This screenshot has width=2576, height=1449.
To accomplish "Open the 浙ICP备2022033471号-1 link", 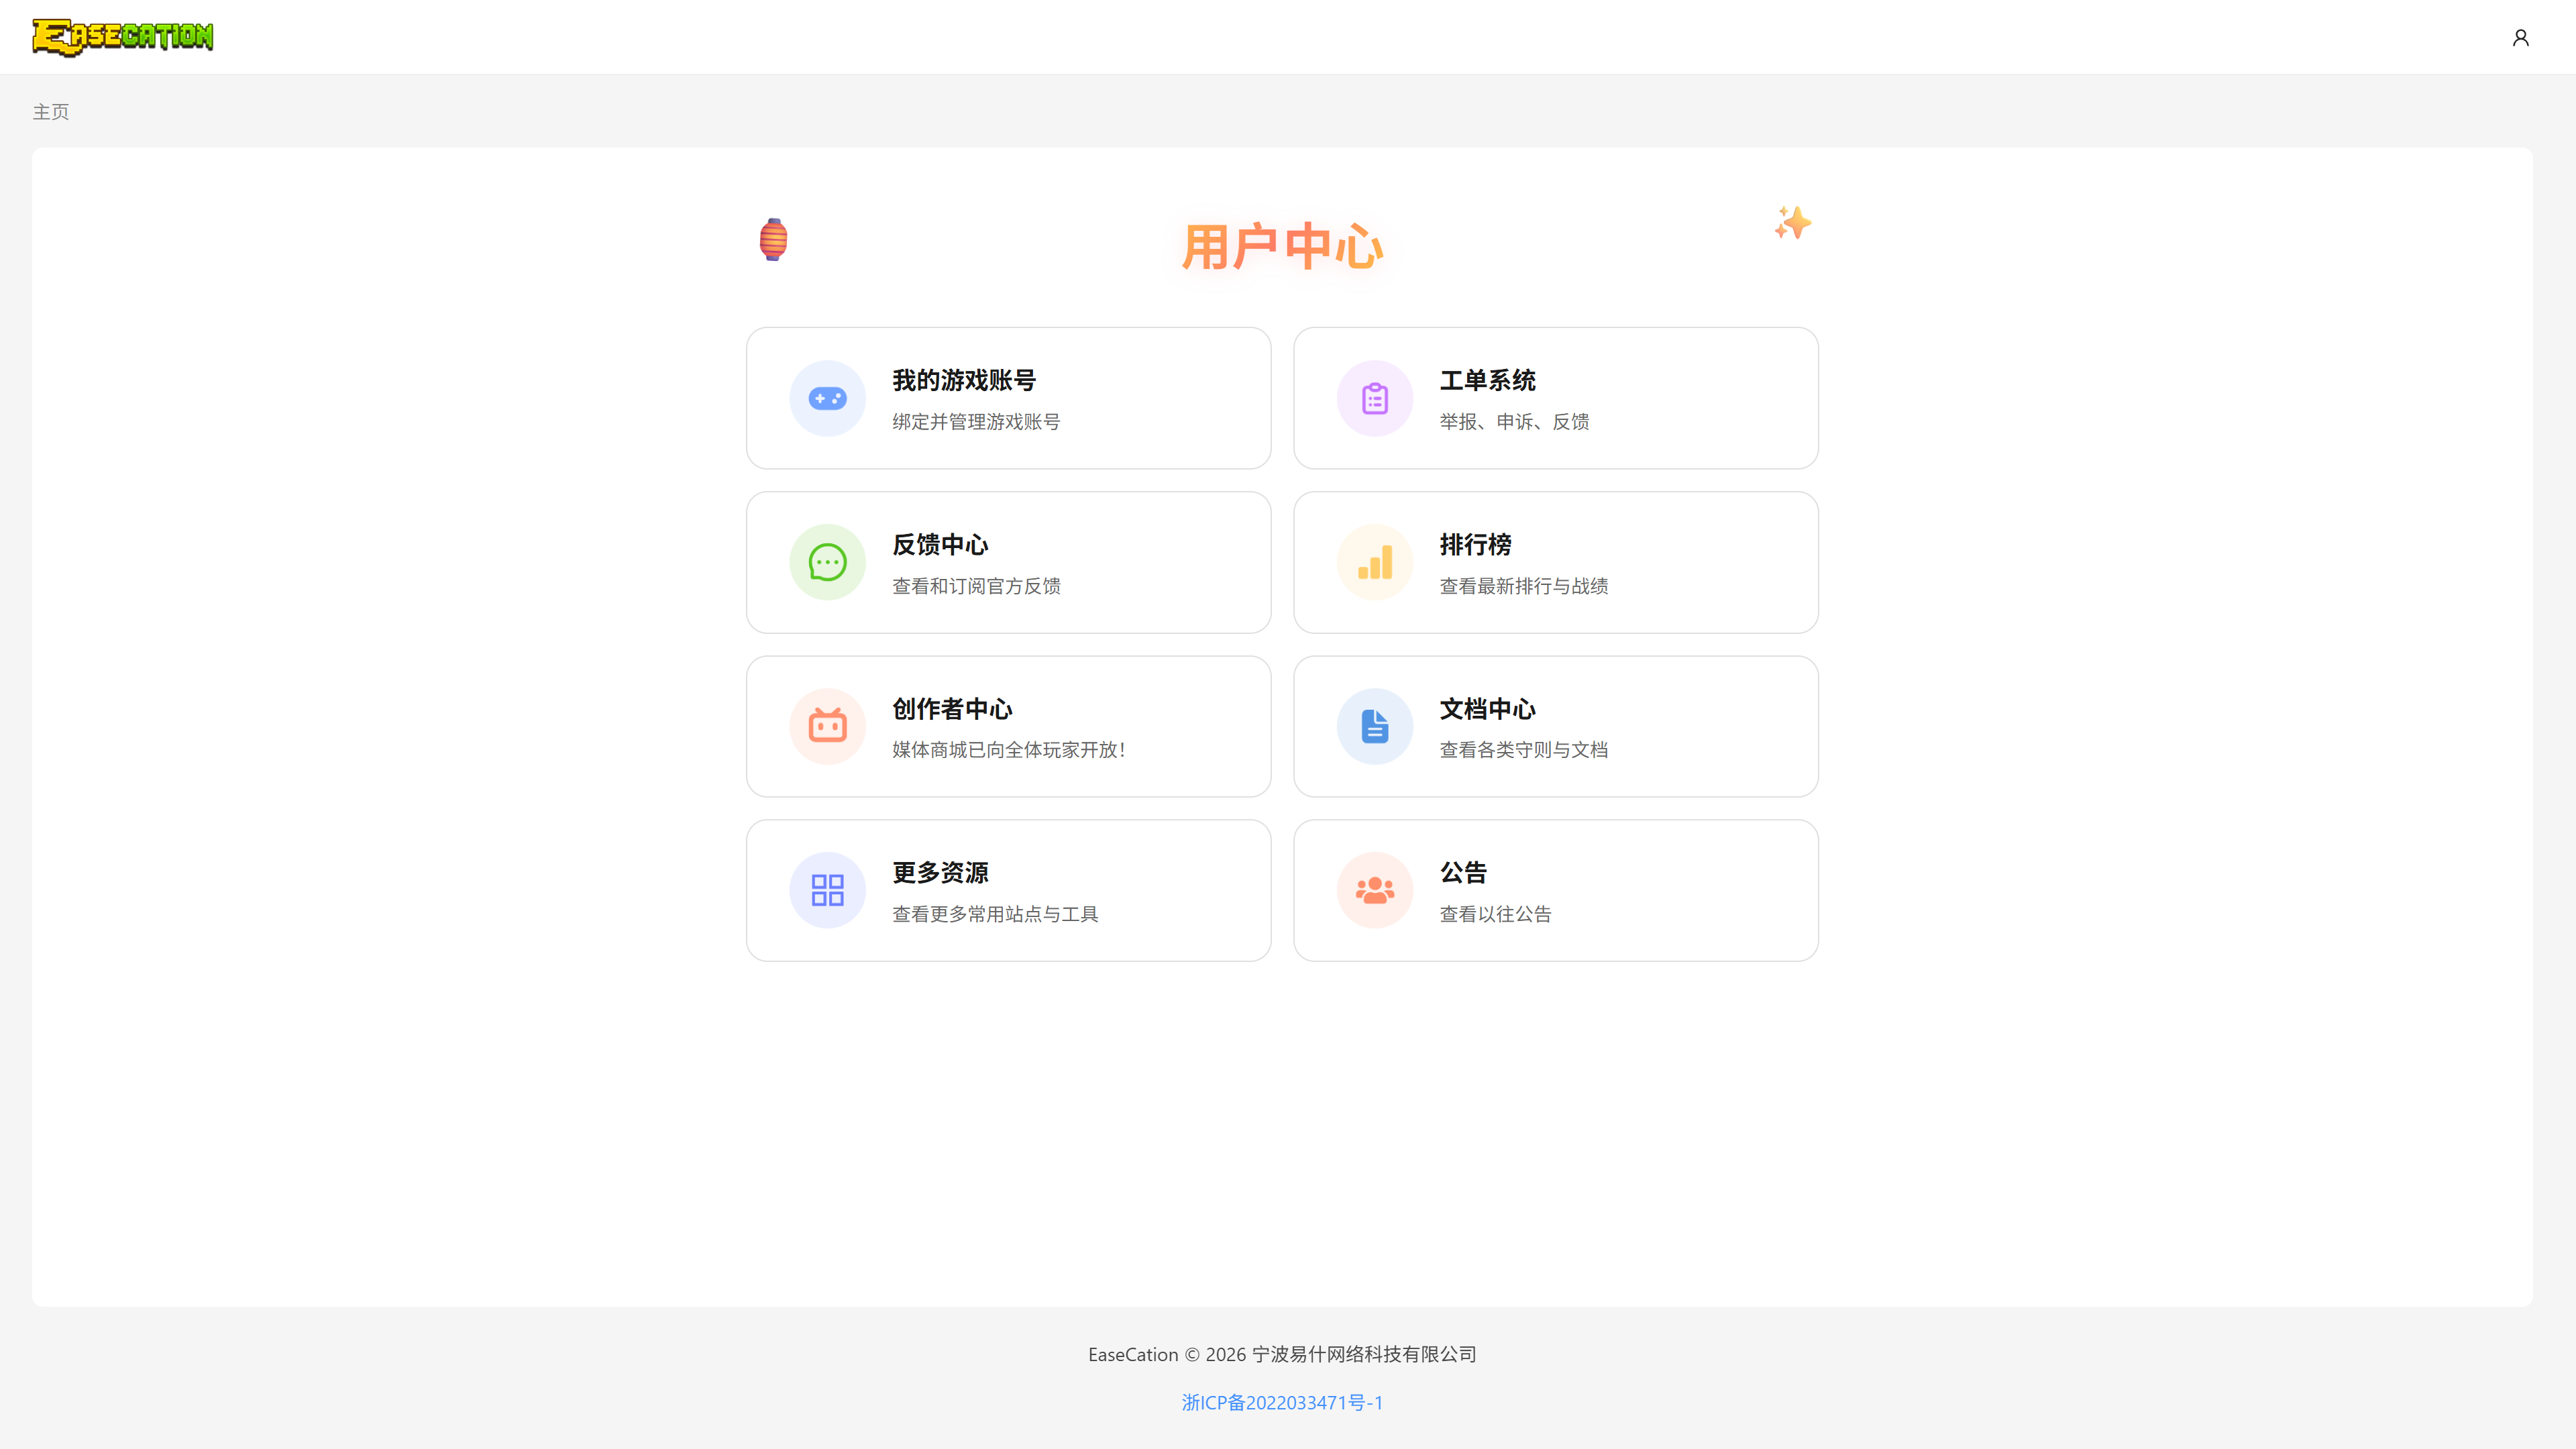I will coord(1282,1402).
